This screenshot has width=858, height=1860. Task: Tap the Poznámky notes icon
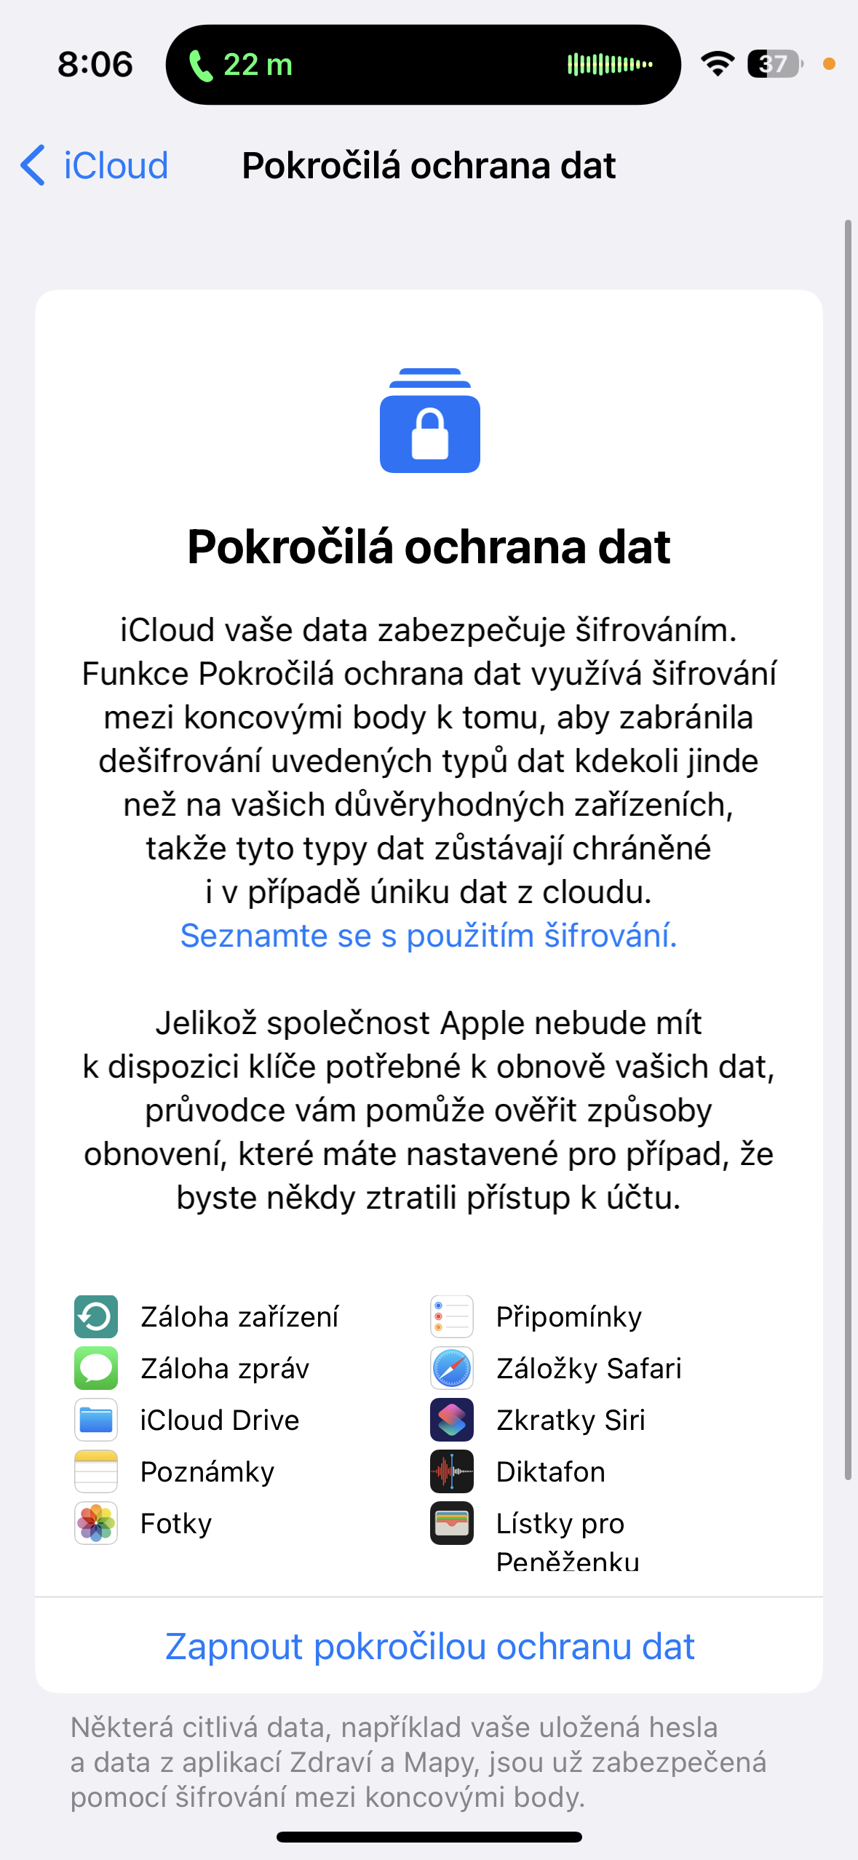click(x=96, y=1471)
